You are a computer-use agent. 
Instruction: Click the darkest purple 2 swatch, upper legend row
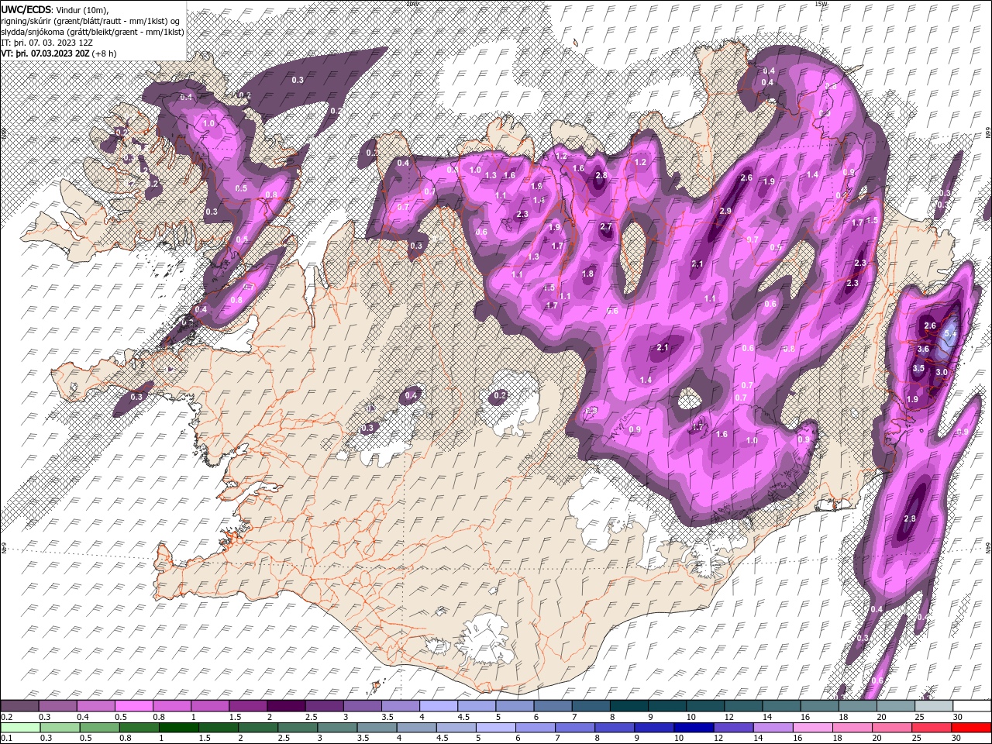(x=285, y=706)
